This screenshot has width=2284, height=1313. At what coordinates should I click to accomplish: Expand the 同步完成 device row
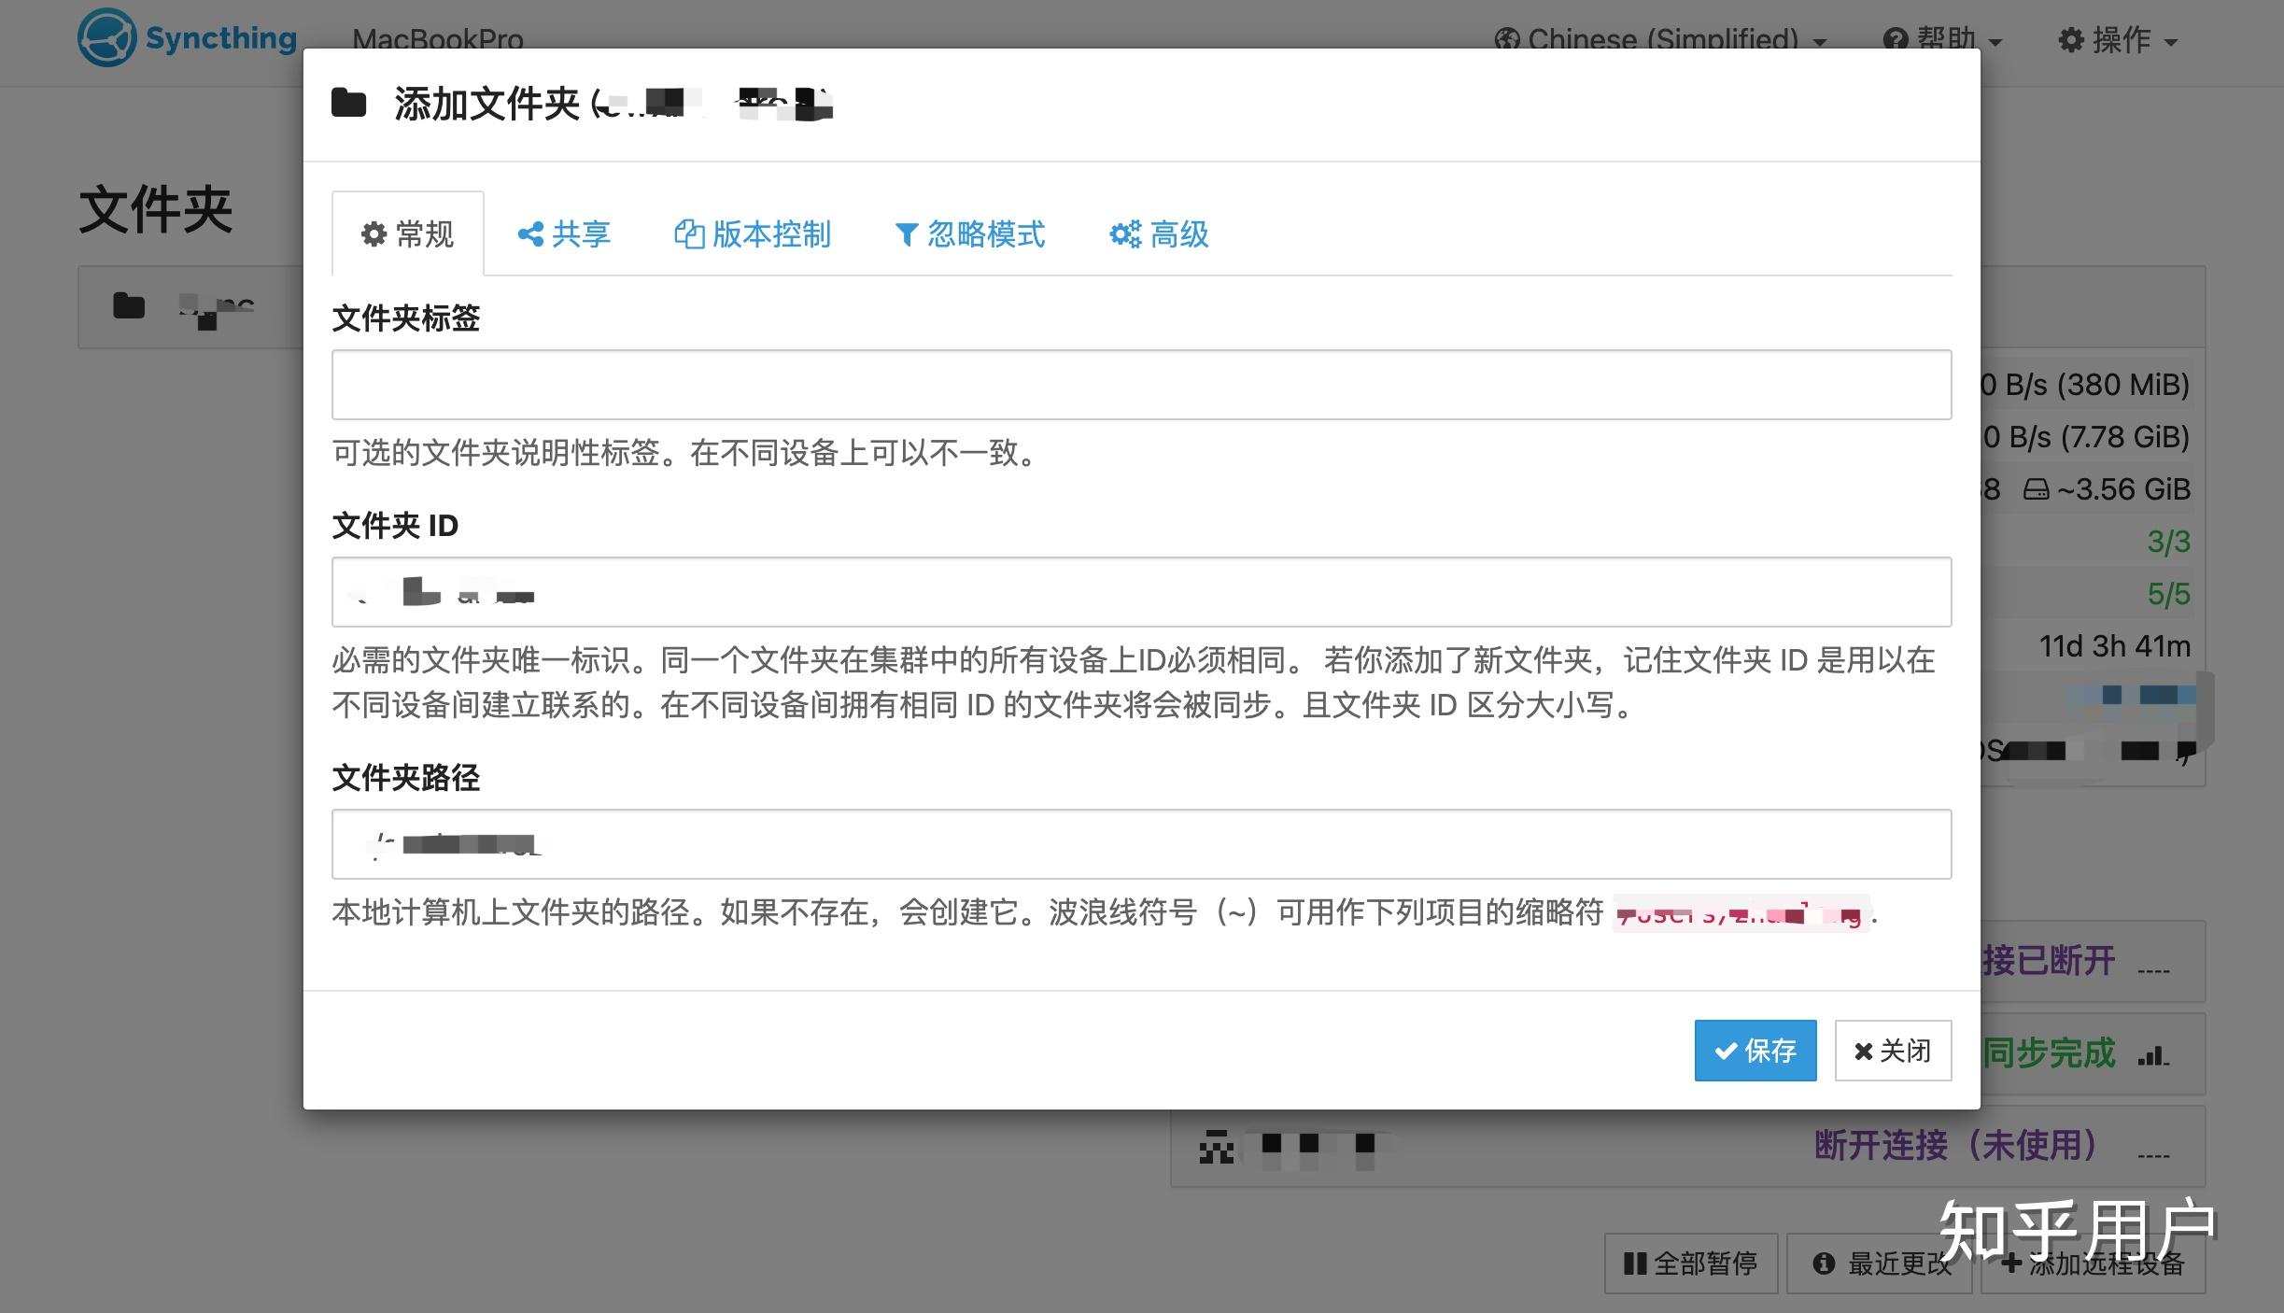(x=2092, y=1053)
